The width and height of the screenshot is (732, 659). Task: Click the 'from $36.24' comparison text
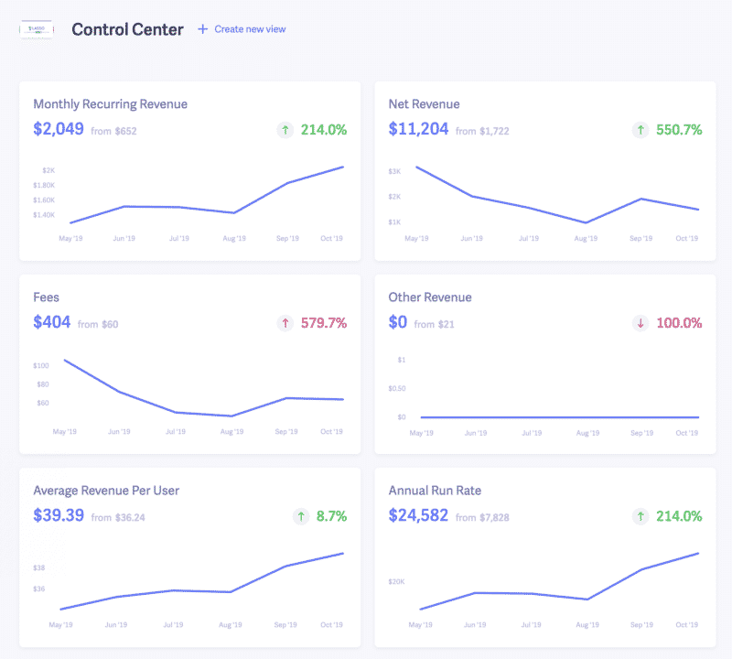tap(118, 517)
